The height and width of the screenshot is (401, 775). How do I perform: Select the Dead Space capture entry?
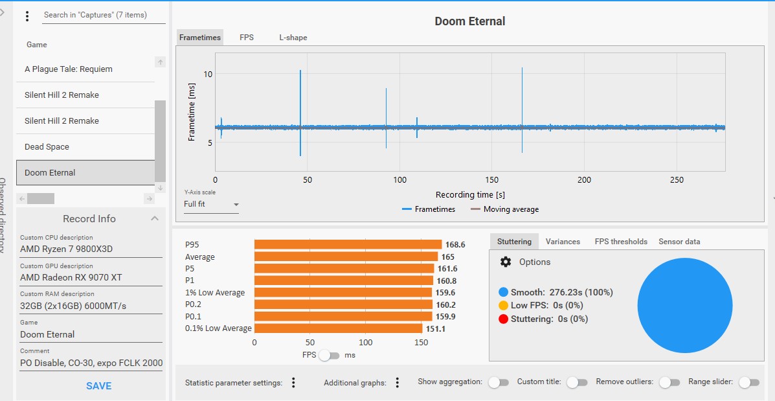84,147
